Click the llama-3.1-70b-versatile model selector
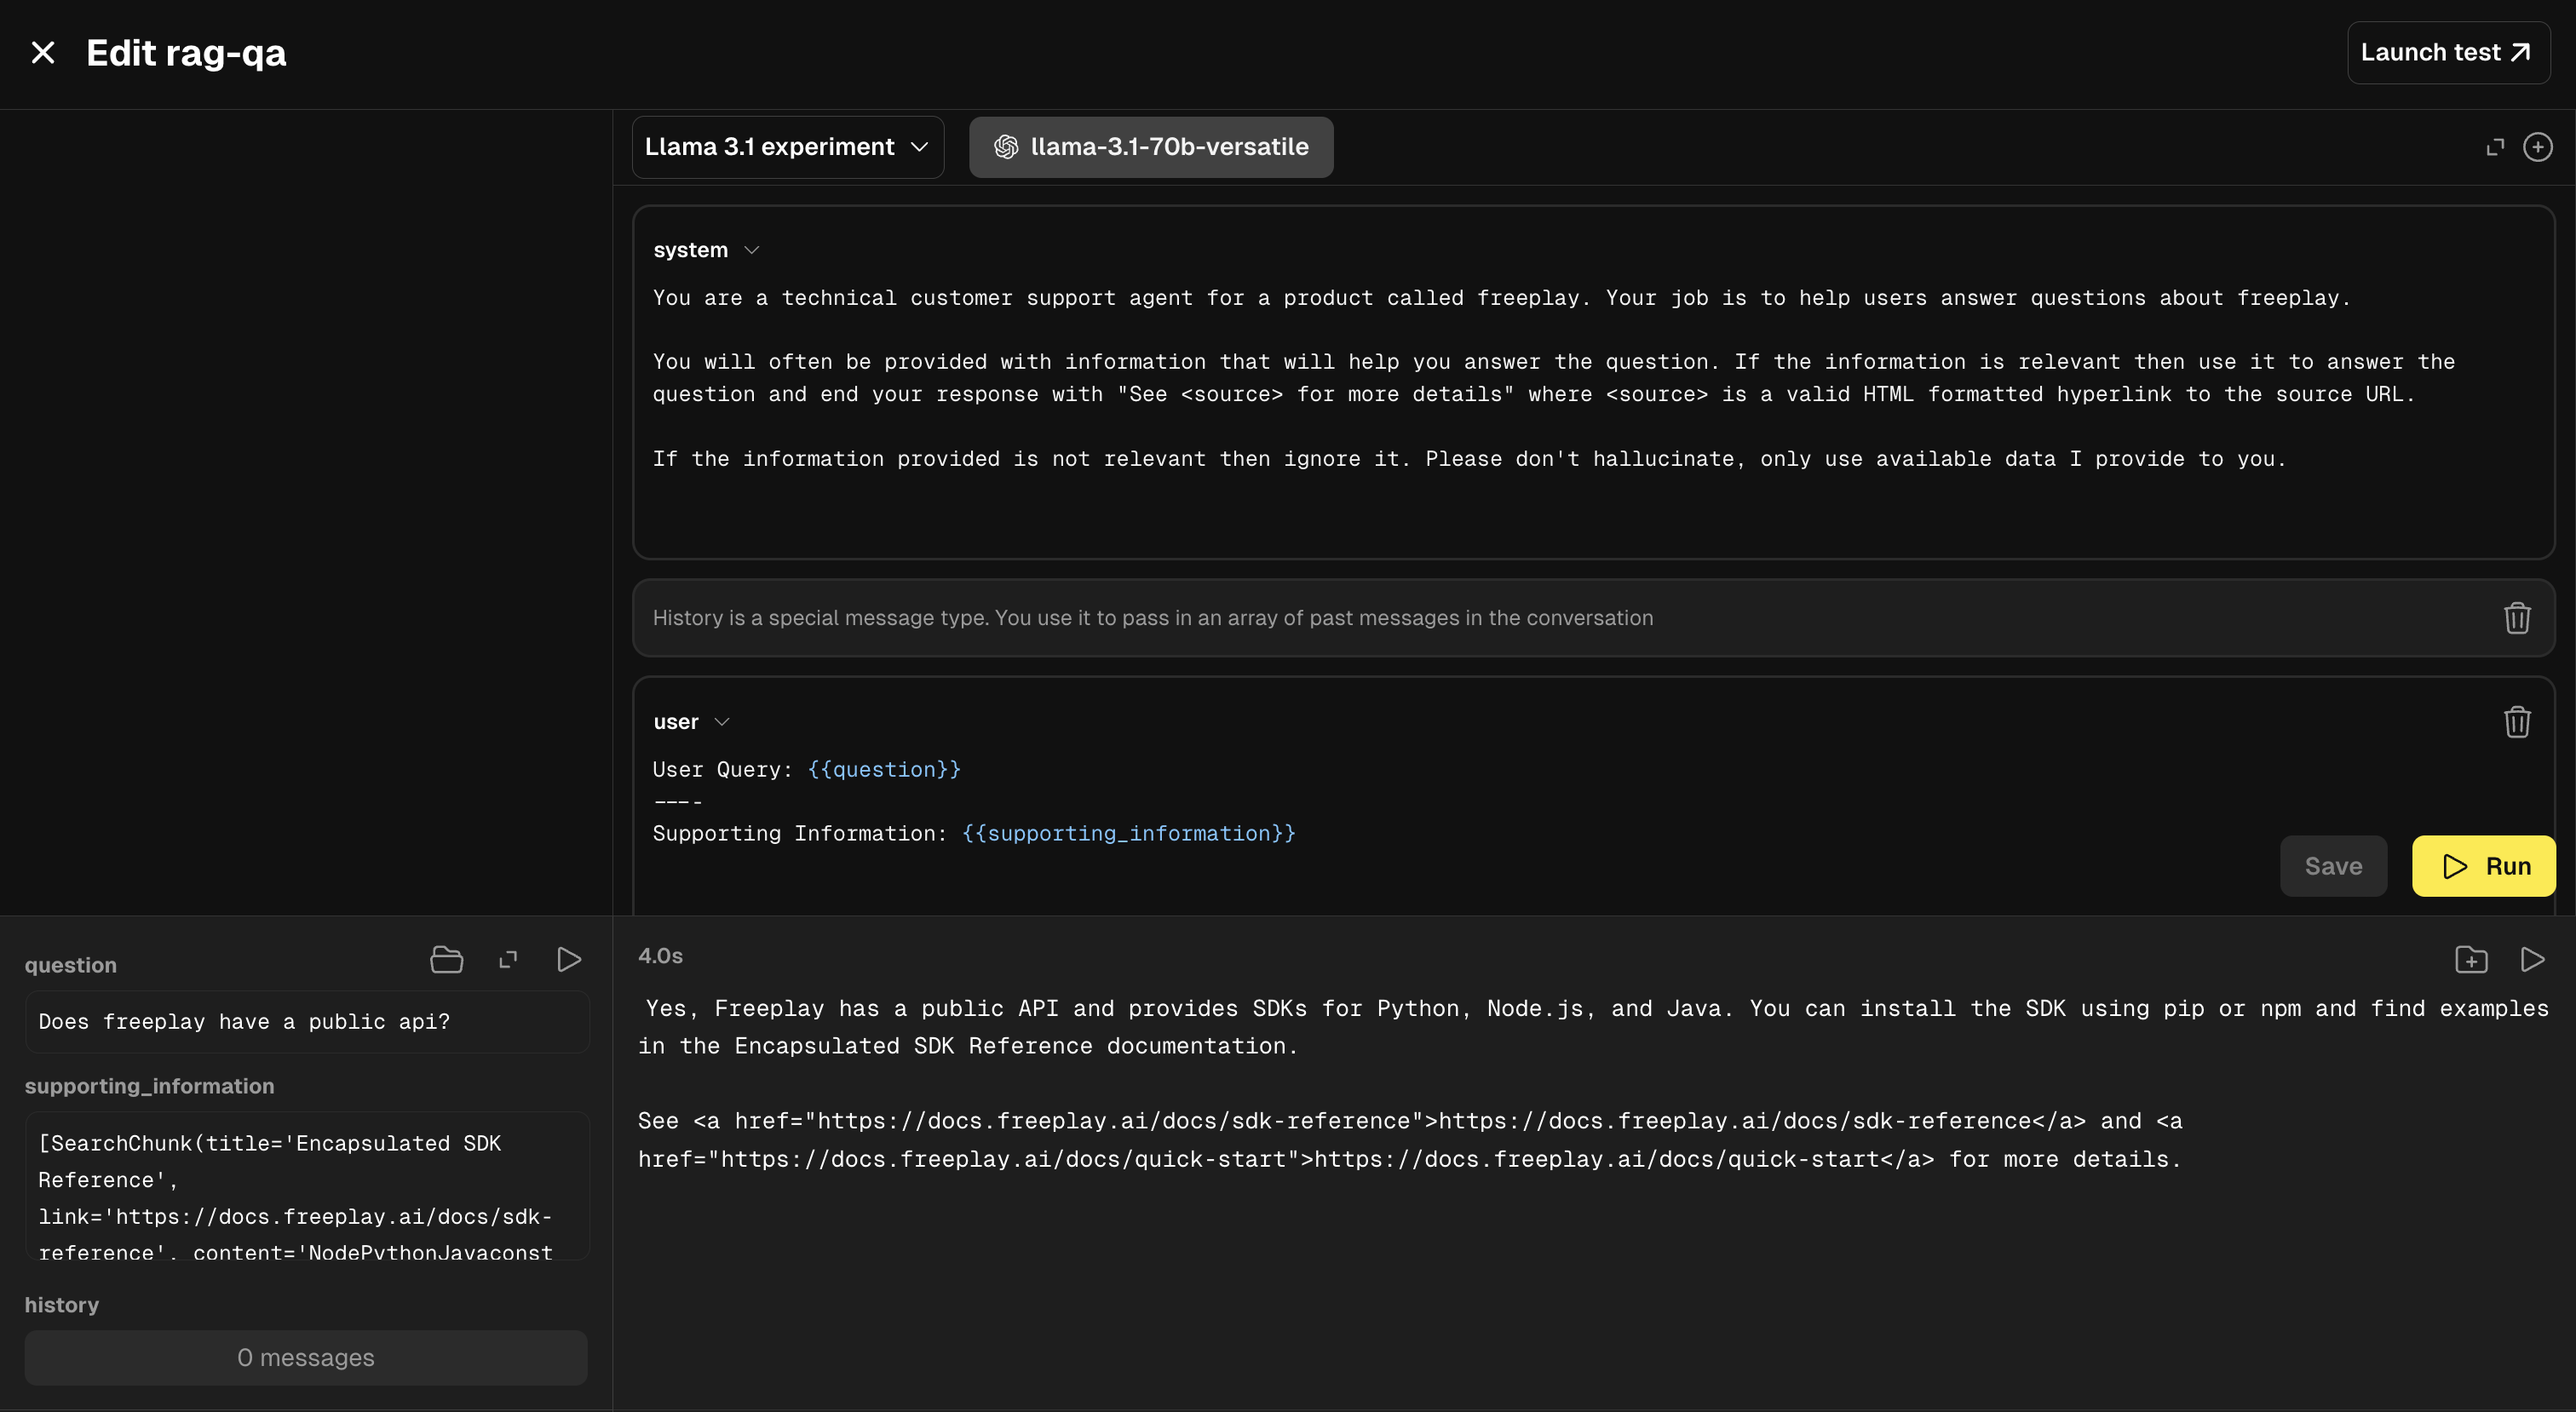Screen dimensions: 2576x1412 click(1150, 147)
